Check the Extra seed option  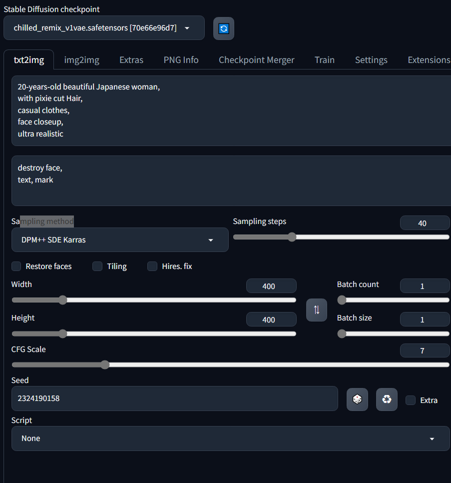[x=411, y=400]
